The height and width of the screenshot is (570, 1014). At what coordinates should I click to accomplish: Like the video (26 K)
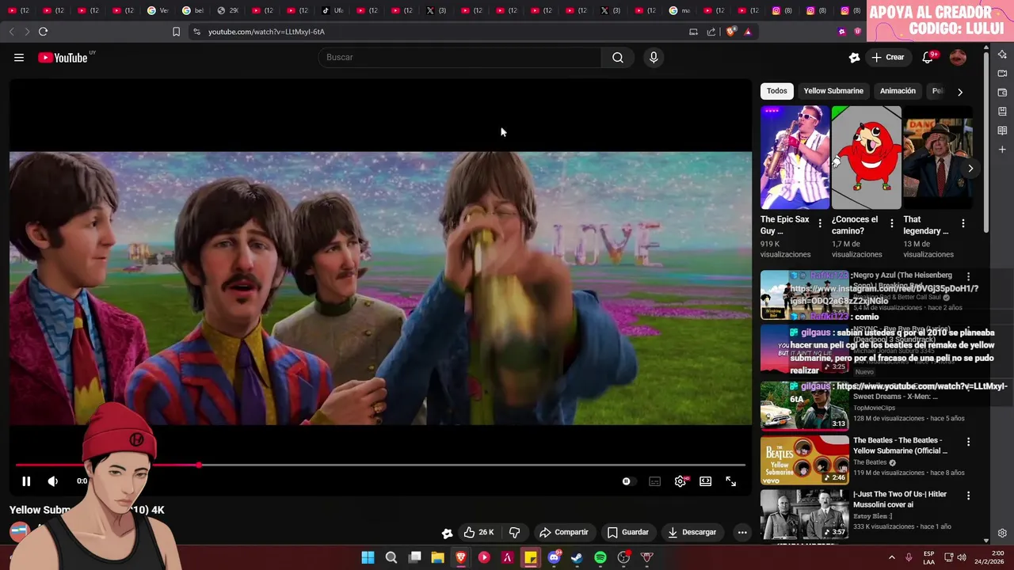point(479,532)
